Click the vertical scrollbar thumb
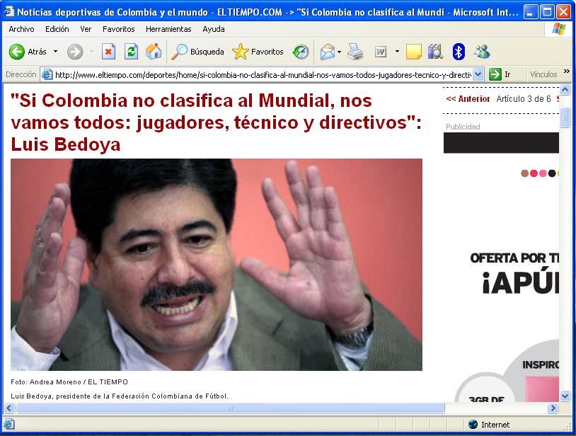The height and width of the screenshot is (436, 576). pos(565,118)
